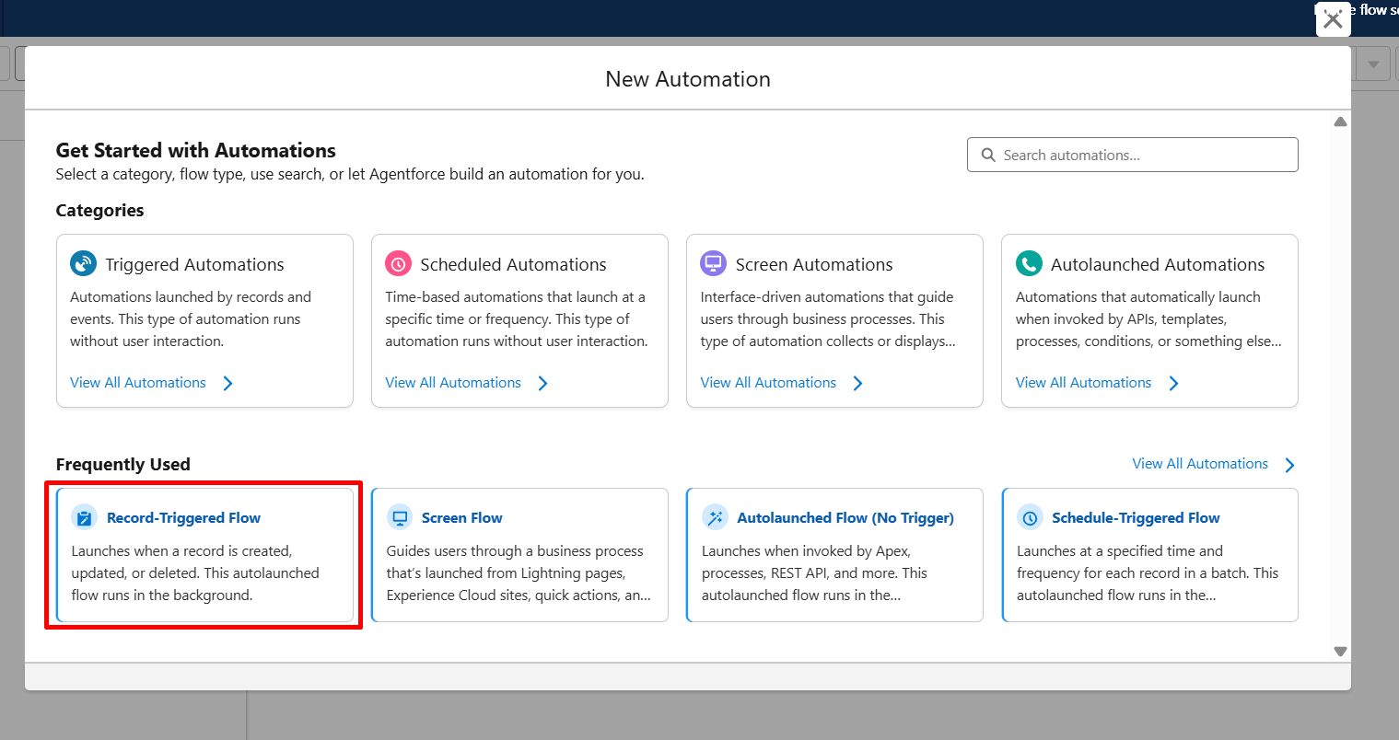
Task: Select the Schedule-Triggered Flow title
Action: pyautogui.click(x=1136, y=518)
